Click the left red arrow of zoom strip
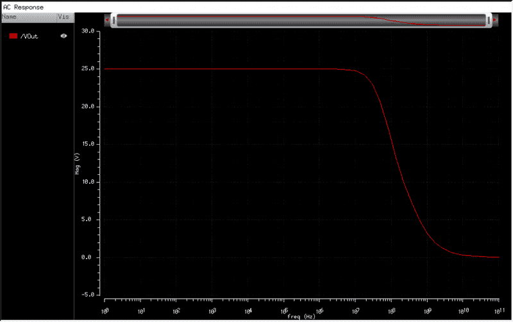513x322 pixels. pos(107,20)
